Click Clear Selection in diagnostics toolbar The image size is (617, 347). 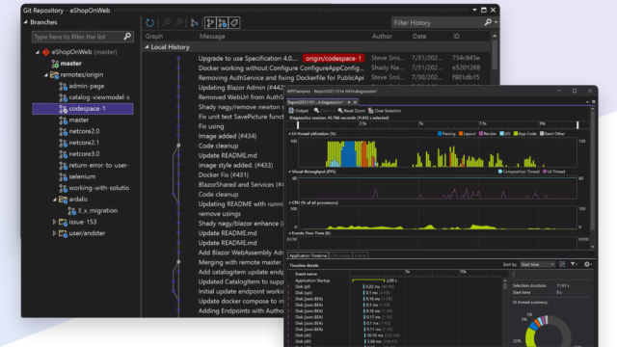[385, 111]
